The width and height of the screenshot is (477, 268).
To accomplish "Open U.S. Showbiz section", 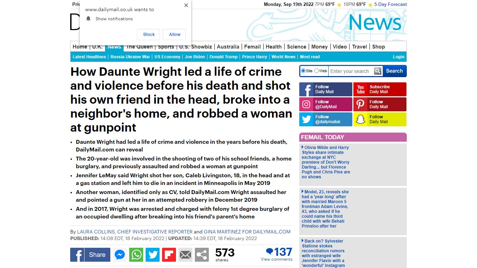I will coord(196,47).
